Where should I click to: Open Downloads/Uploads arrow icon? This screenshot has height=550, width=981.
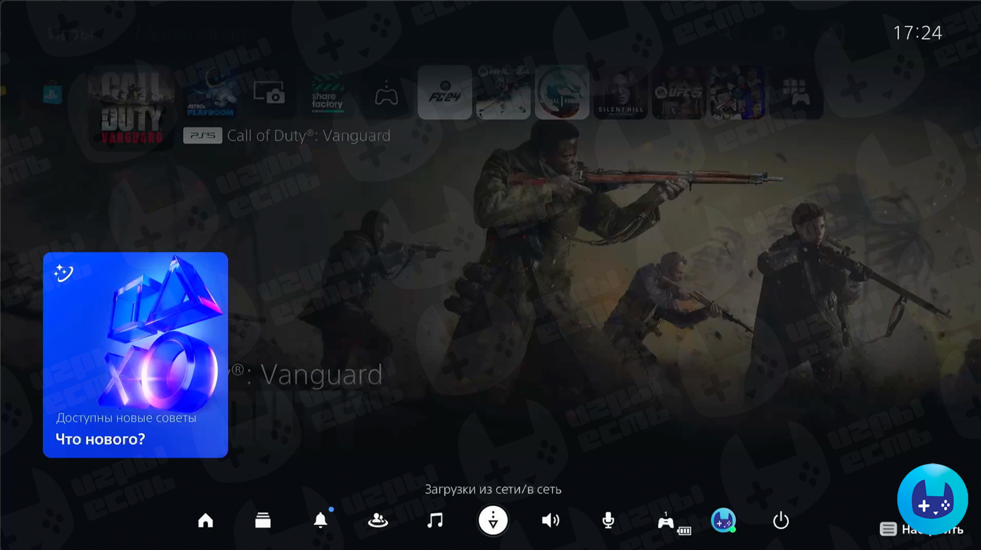(x=493, y=520)
